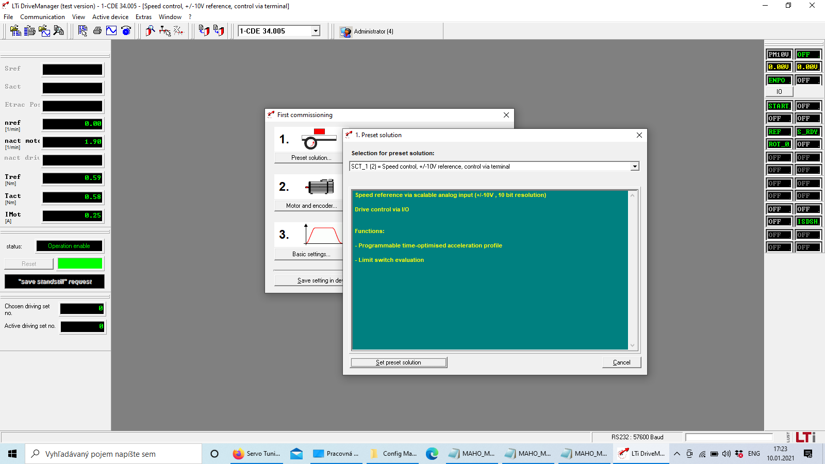The height and width of the screenshot is (464, 825).
Task: Expand the 1-CDE 34.005 device dropdown
Action: [x=316, y=31]
